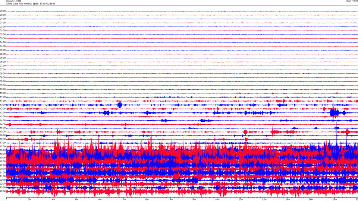This screenshot has height=201, width=358.
Task: Click the 8m tick on the minute axis
Action: (x=100, y=200)
